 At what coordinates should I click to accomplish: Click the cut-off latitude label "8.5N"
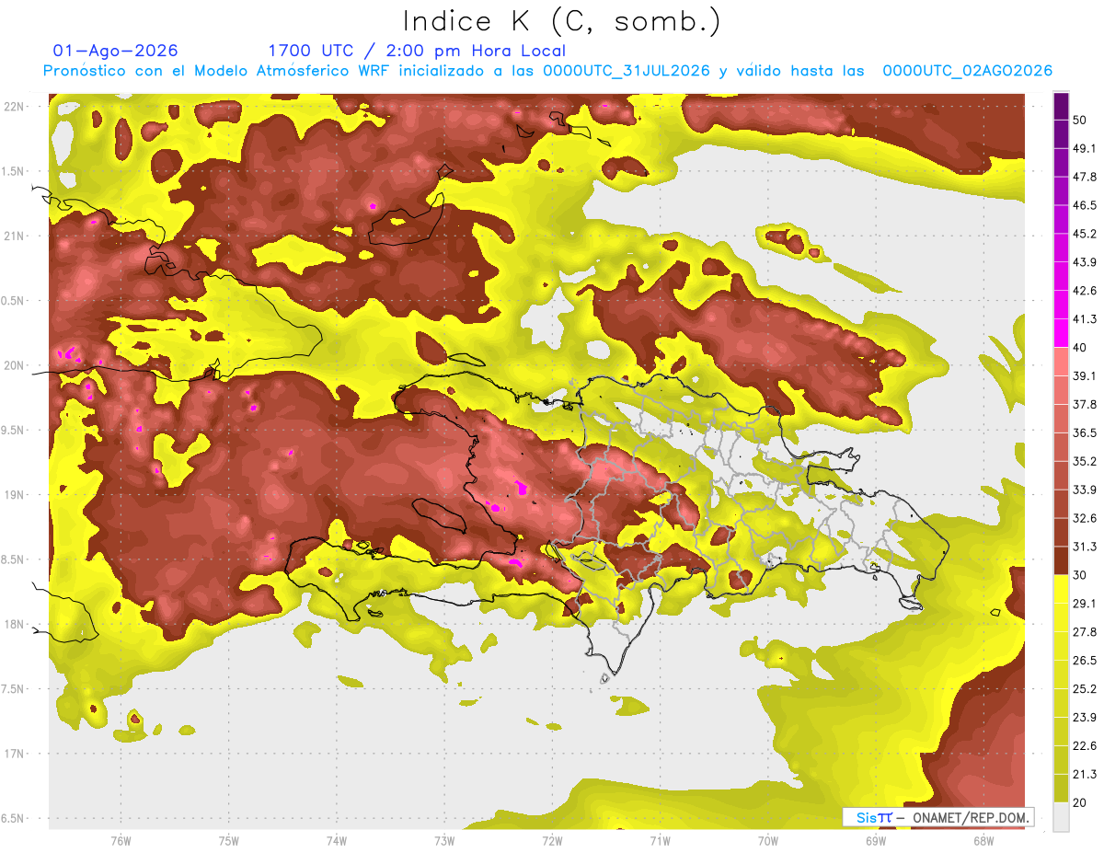14,559
